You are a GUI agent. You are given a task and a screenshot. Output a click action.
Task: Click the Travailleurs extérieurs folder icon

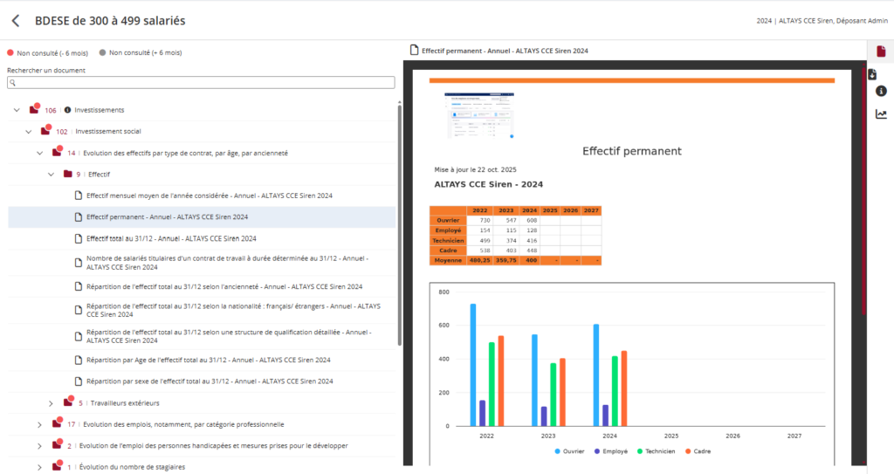point(67,402)
